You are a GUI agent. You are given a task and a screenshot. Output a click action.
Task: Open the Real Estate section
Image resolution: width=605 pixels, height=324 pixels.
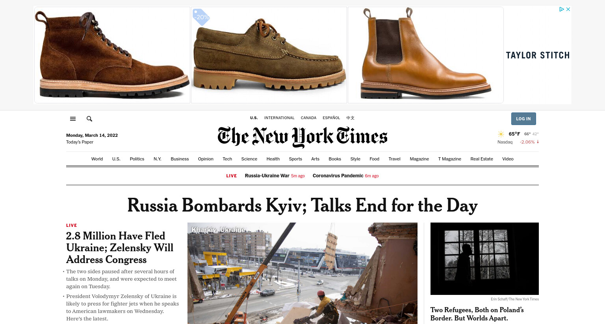pyautogui.click(x=482, y=159)
